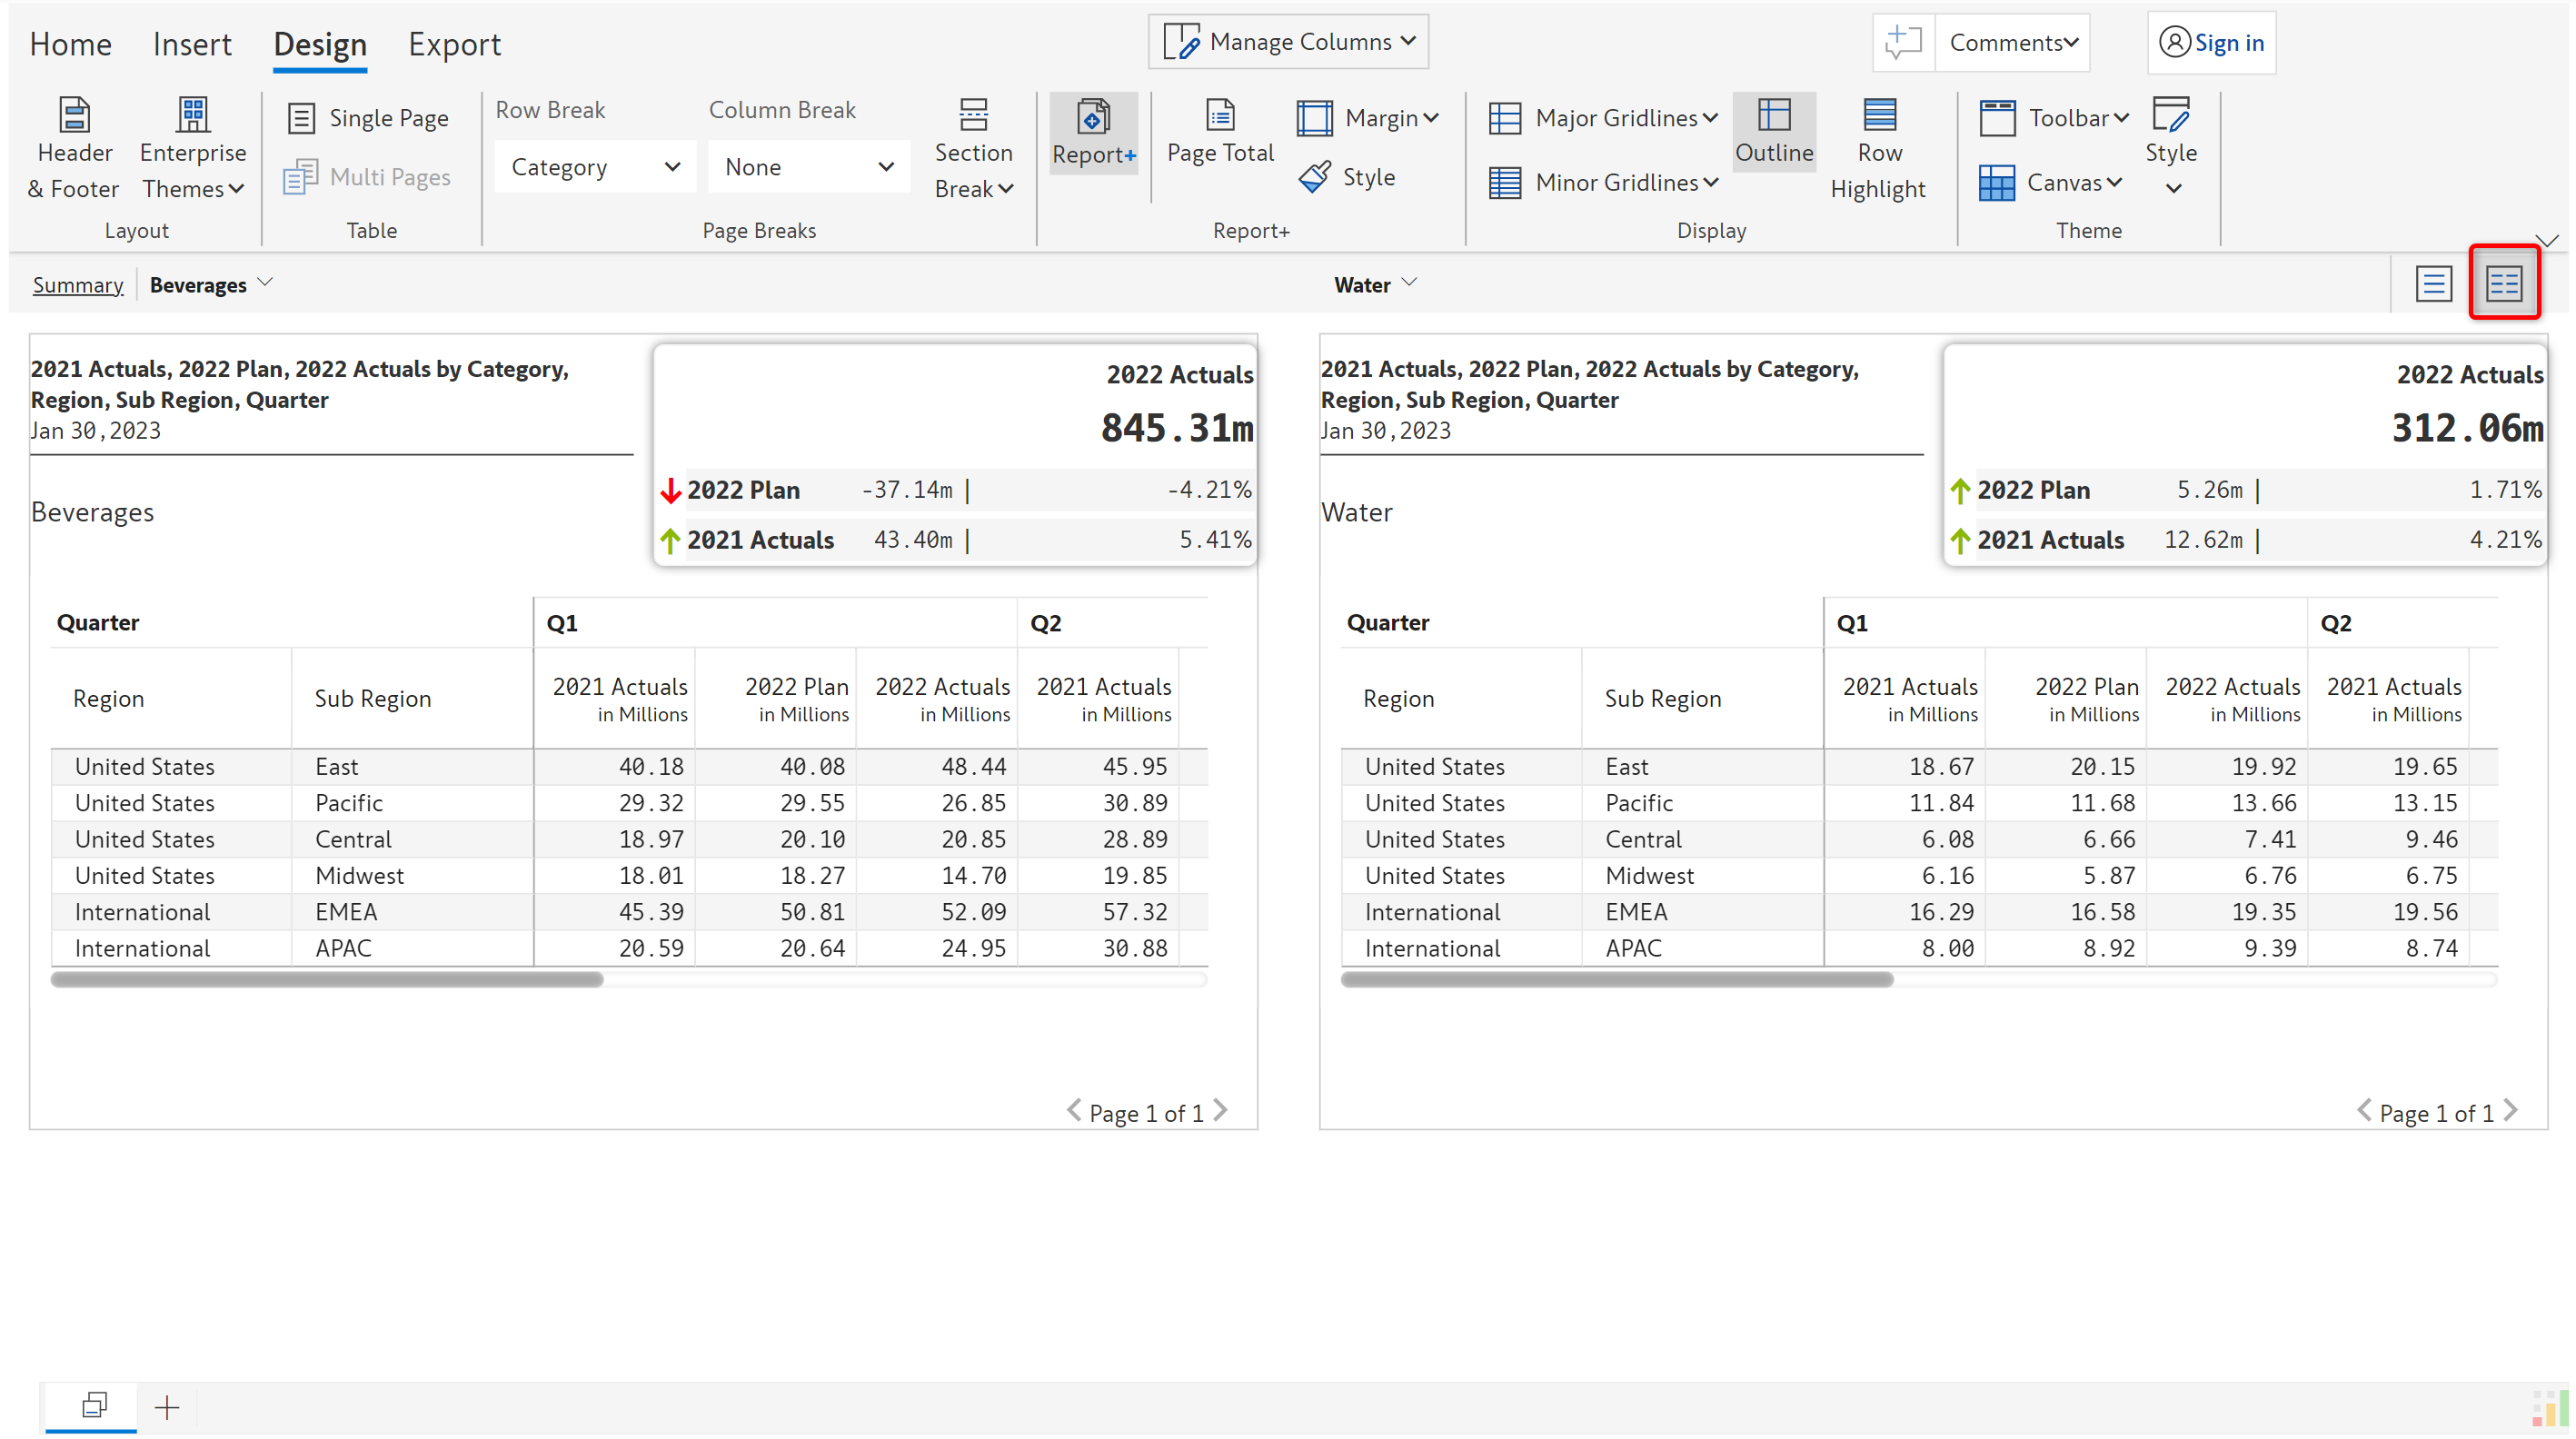Toggle the side-by-side split view
This screenshot has width=2576, height=1439.
pyautogui.click(x=2503, y=284)
